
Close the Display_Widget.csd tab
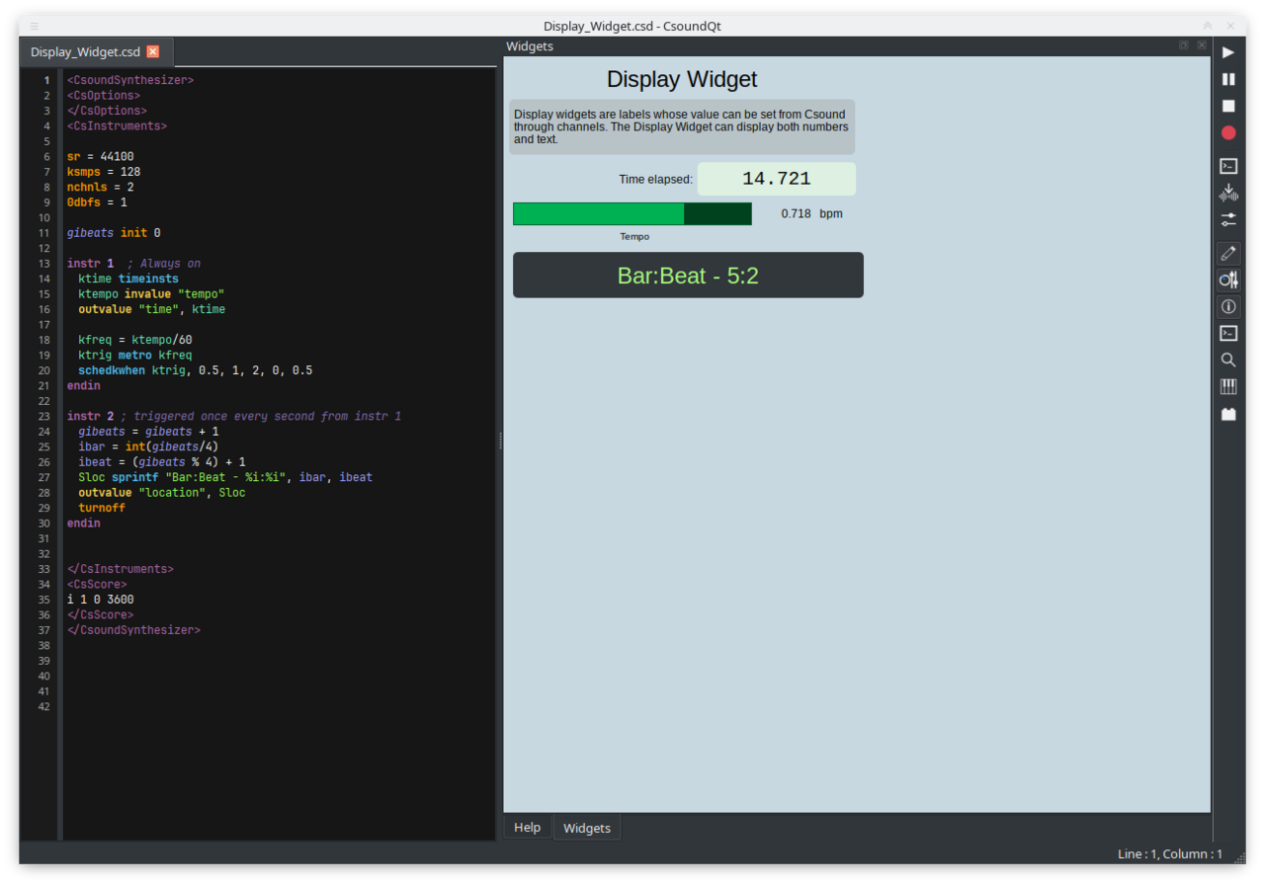point(153,51)
